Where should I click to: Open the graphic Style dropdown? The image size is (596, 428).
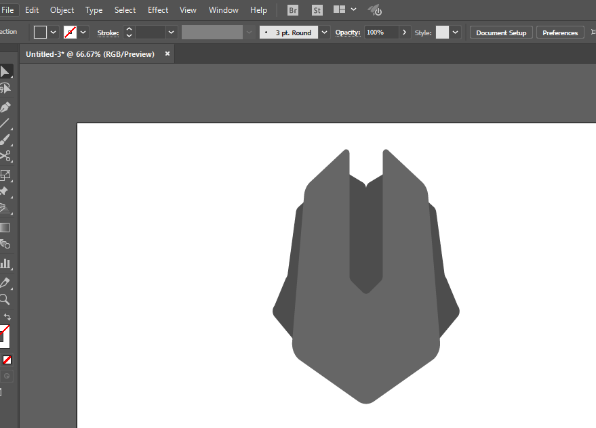tap(456, 33)
